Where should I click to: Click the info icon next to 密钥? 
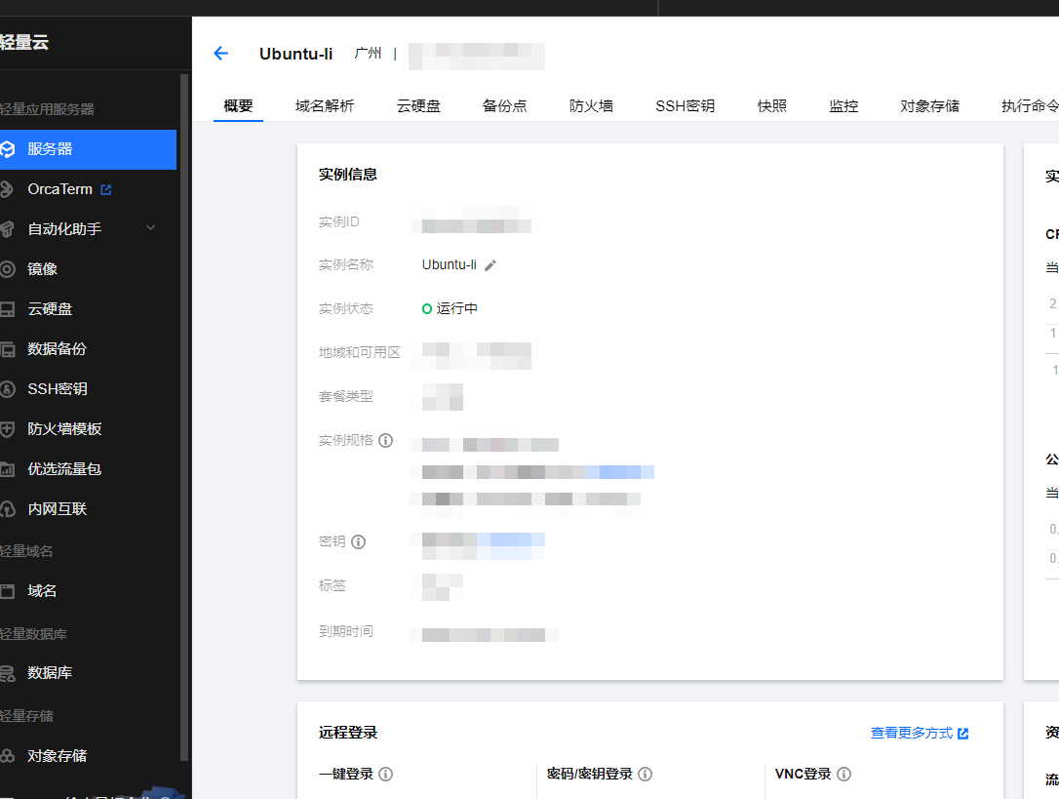click(358, 541)
